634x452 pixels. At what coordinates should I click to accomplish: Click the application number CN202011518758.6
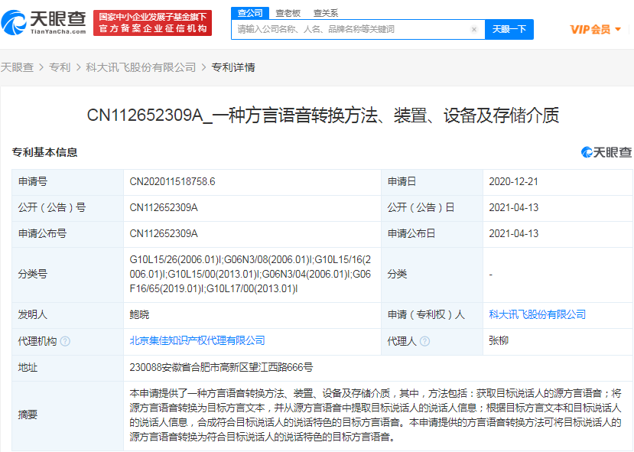pyautogui.click(x=172, y=182)
